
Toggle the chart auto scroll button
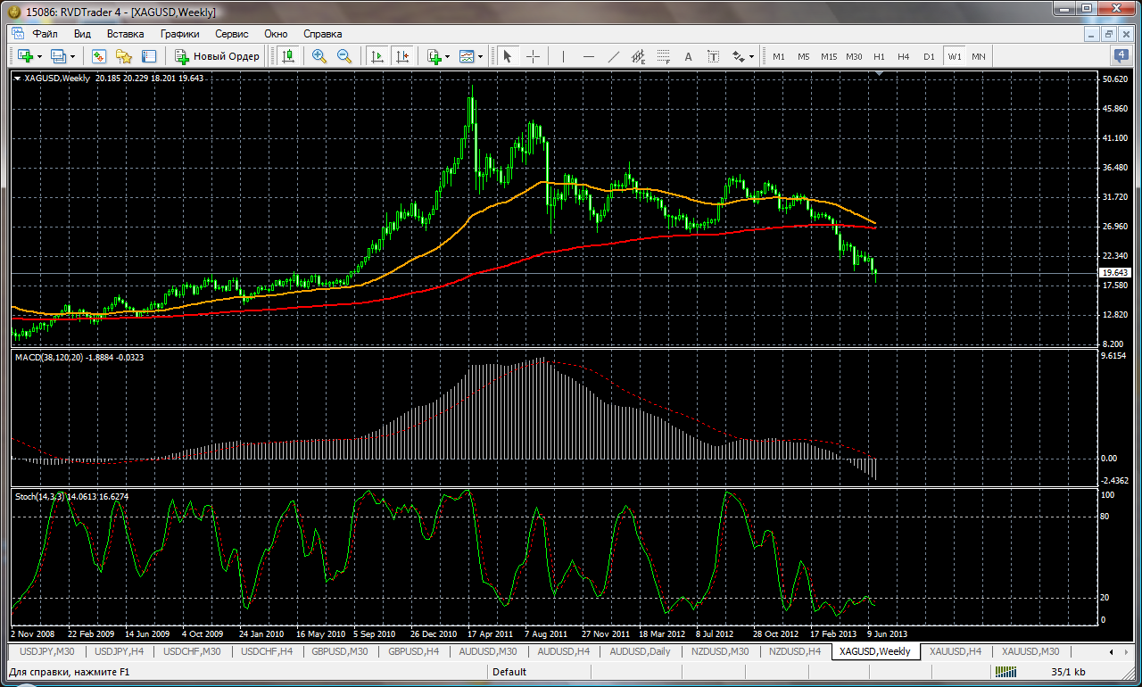(x=377, y=56)
